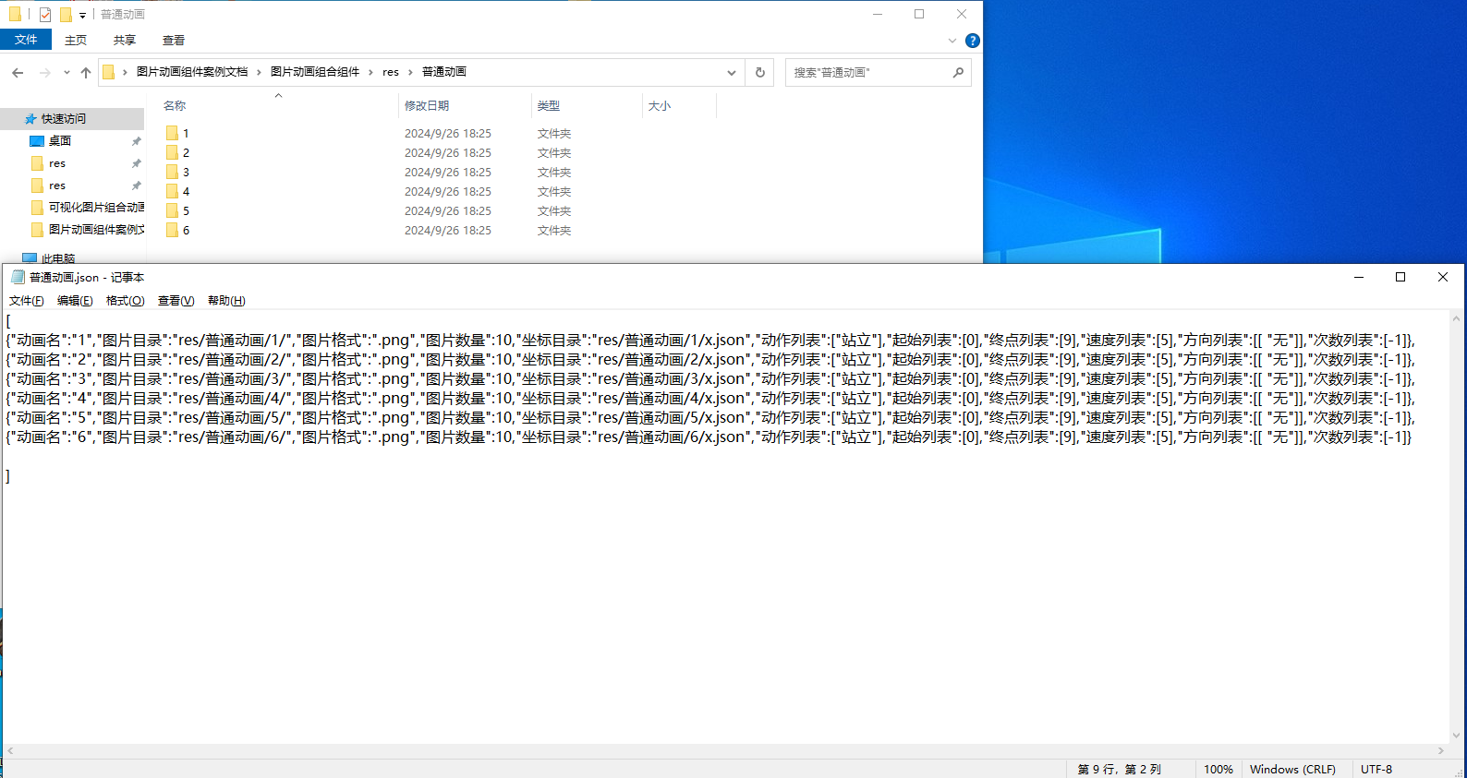The height and width of the screenshot is (778, 1467).
Task: Open Notepad 帮助(H) menu
Action: (x=226, y=301)
